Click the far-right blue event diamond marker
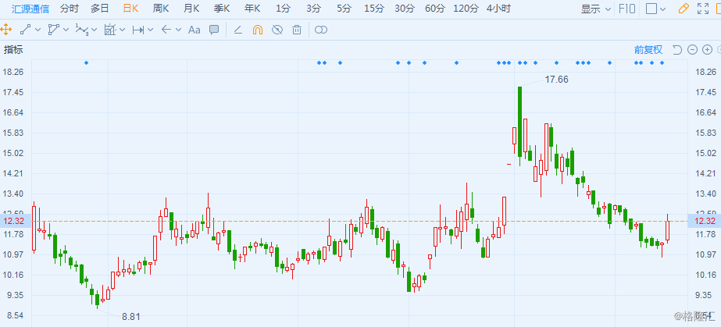Image resolution: width=721 pixels, height=327 pixels. pyautogui.click(x=662, y=63)
